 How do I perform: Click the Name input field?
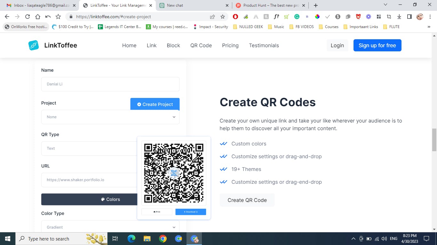tap(110, 84)
